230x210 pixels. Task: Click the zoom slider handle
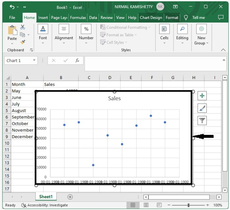(189, 205)
